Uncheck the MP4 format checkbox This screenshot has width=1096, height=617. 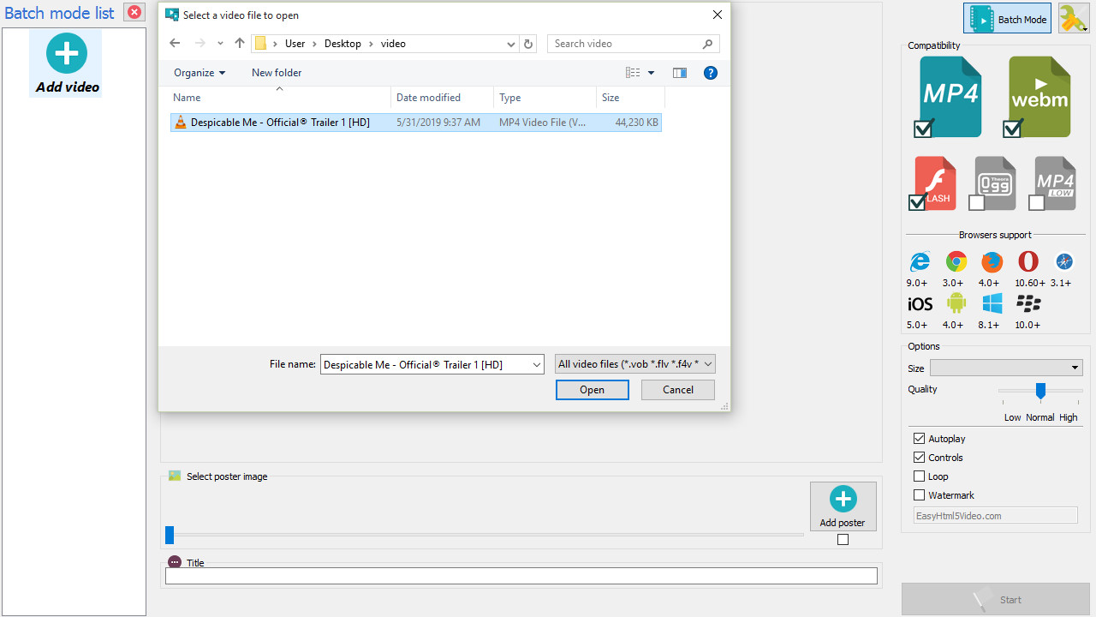click(923, 129)
